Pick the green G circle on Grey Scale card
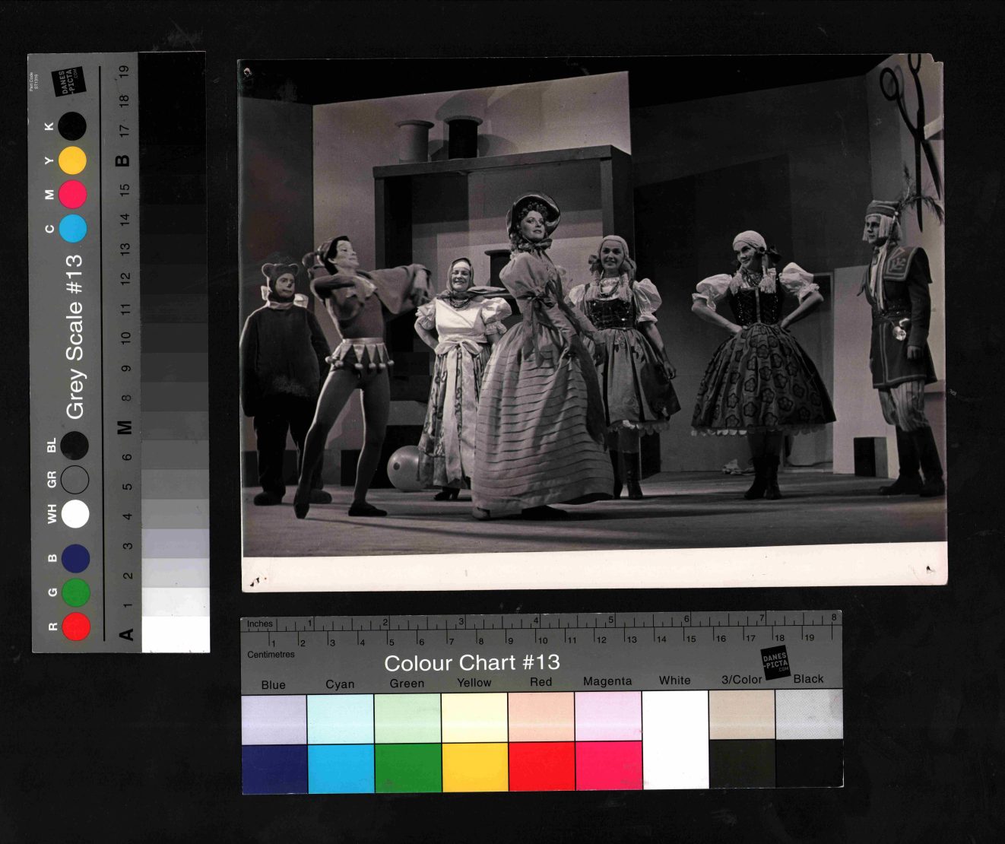1005x844 pixels. point(76,592)
